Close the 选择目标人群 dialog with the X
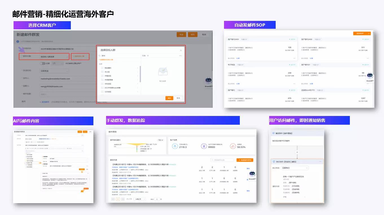This screenshot has width=384, height=215. coord(181,50)
